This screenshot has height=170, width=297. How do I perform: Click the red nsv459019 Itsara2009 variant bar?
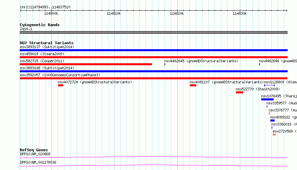(x=154, y=57)
